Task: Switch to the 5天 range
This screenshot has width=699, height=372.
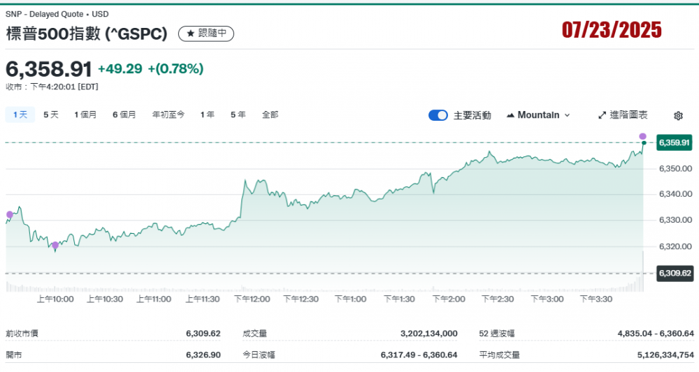Action: [x=51, y=114]
